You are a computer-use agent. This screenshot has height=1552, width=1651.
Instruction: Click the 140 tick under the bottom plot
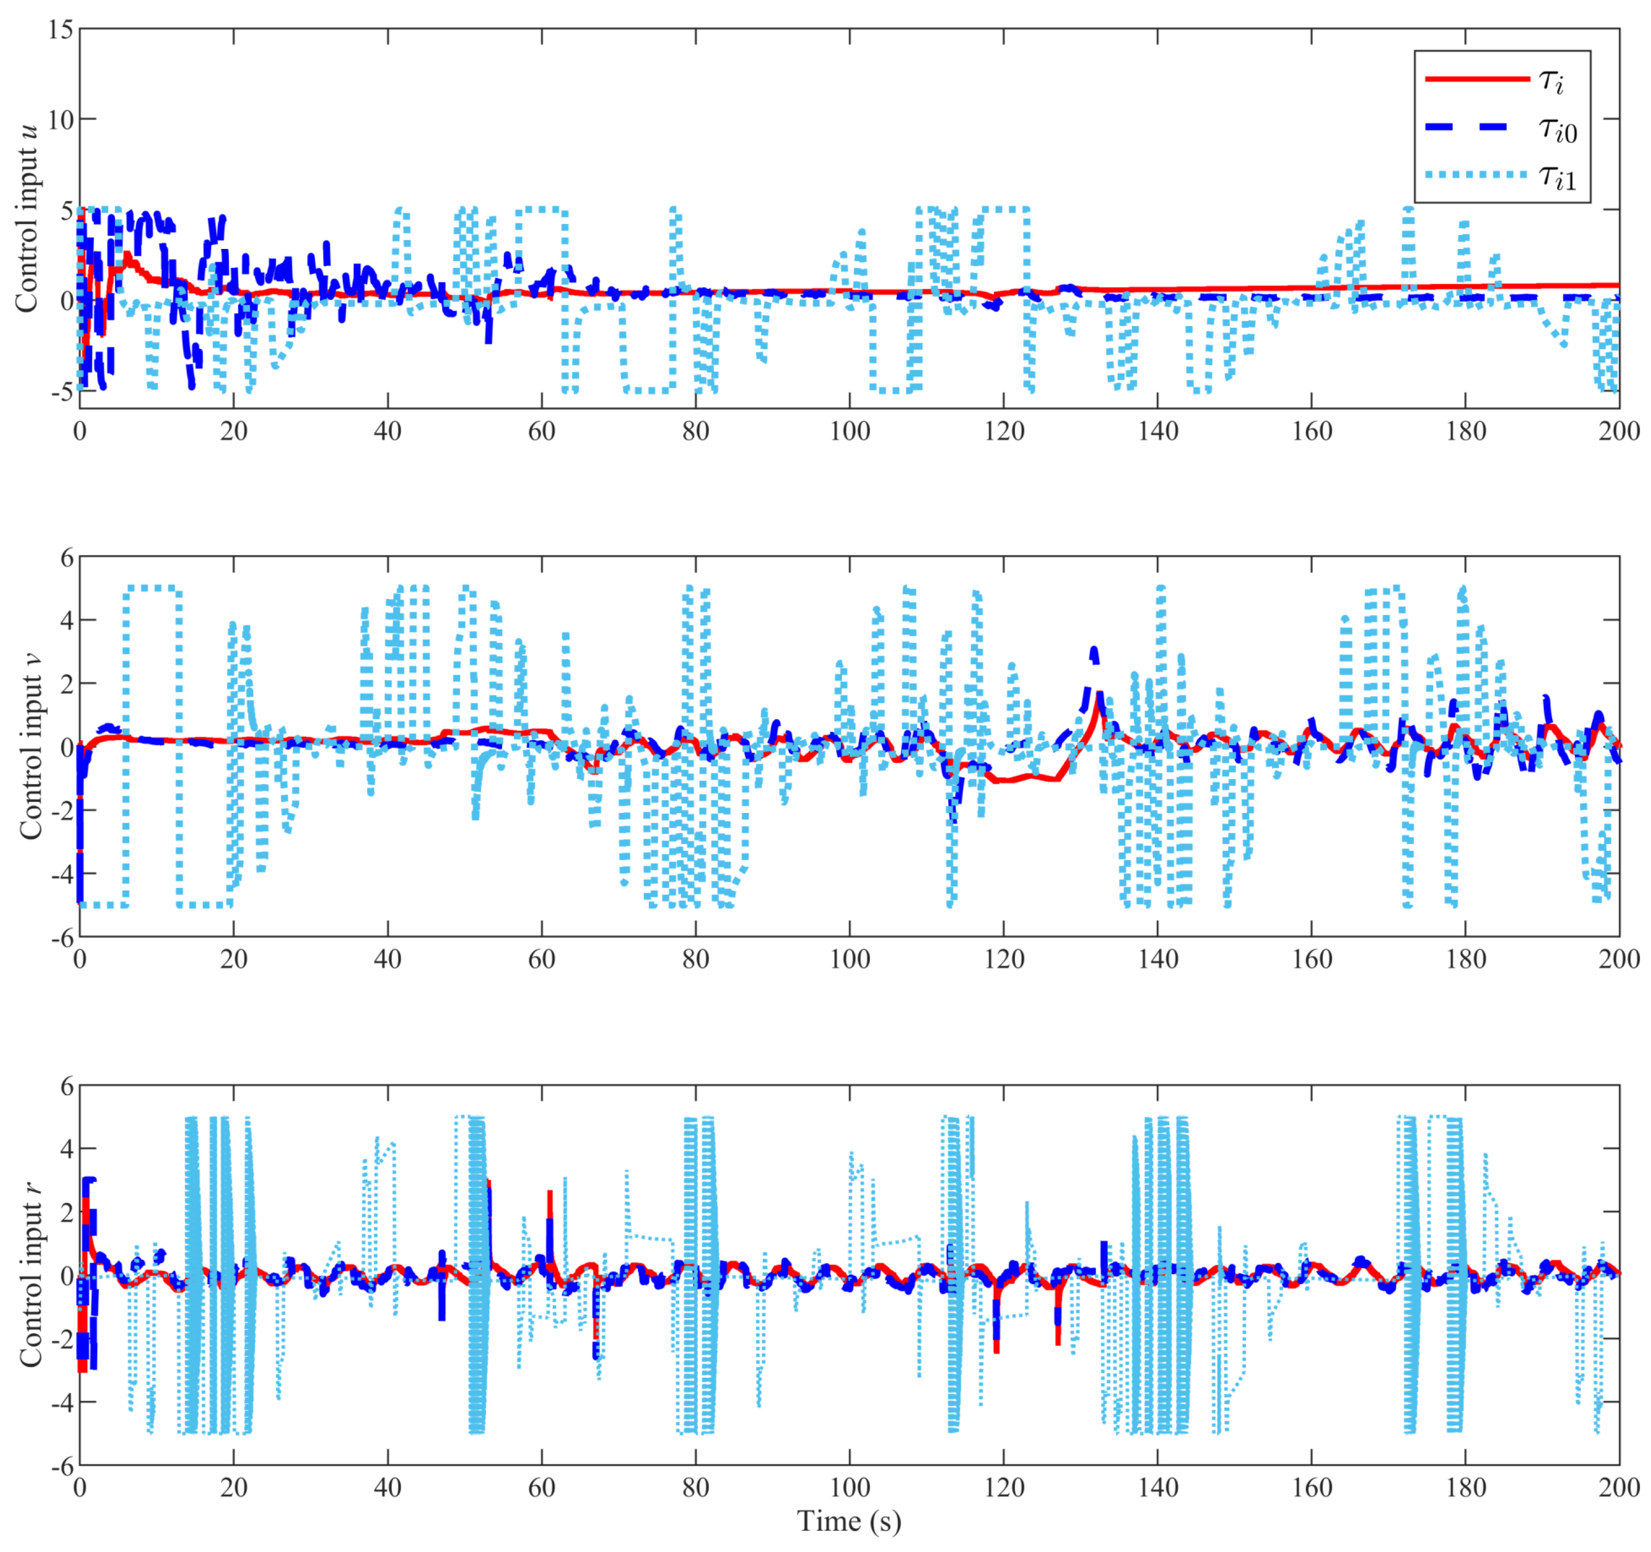tap(1158, 1487)
